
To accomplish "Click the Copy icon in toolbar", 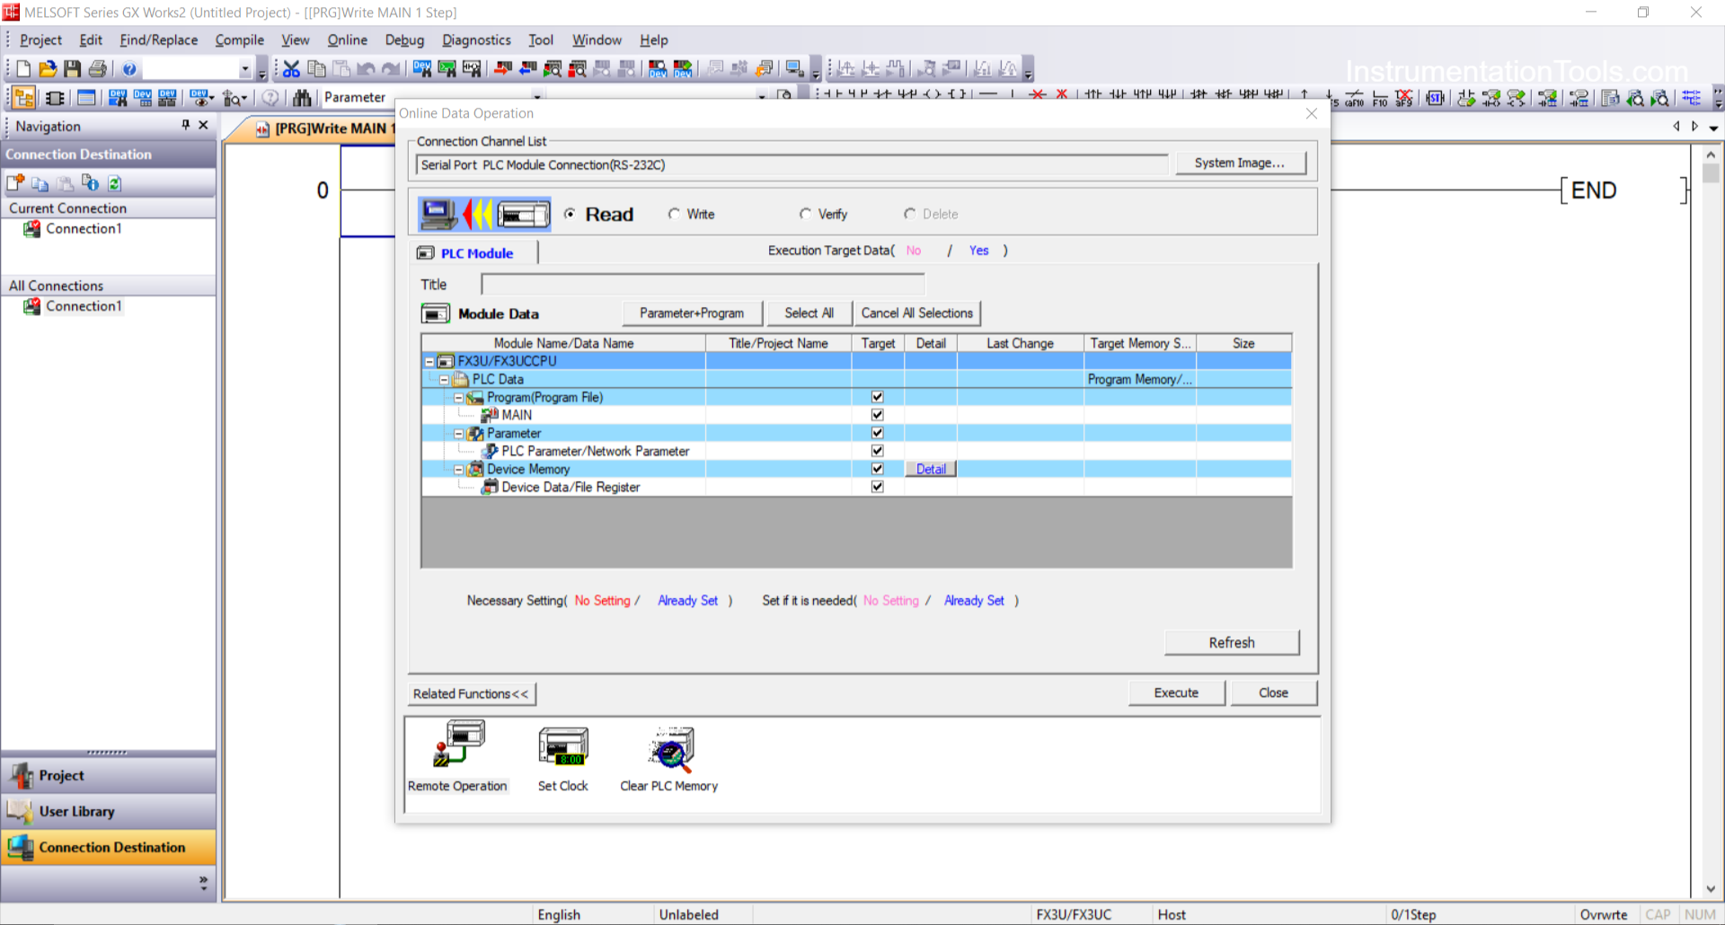I will (316, 69).
